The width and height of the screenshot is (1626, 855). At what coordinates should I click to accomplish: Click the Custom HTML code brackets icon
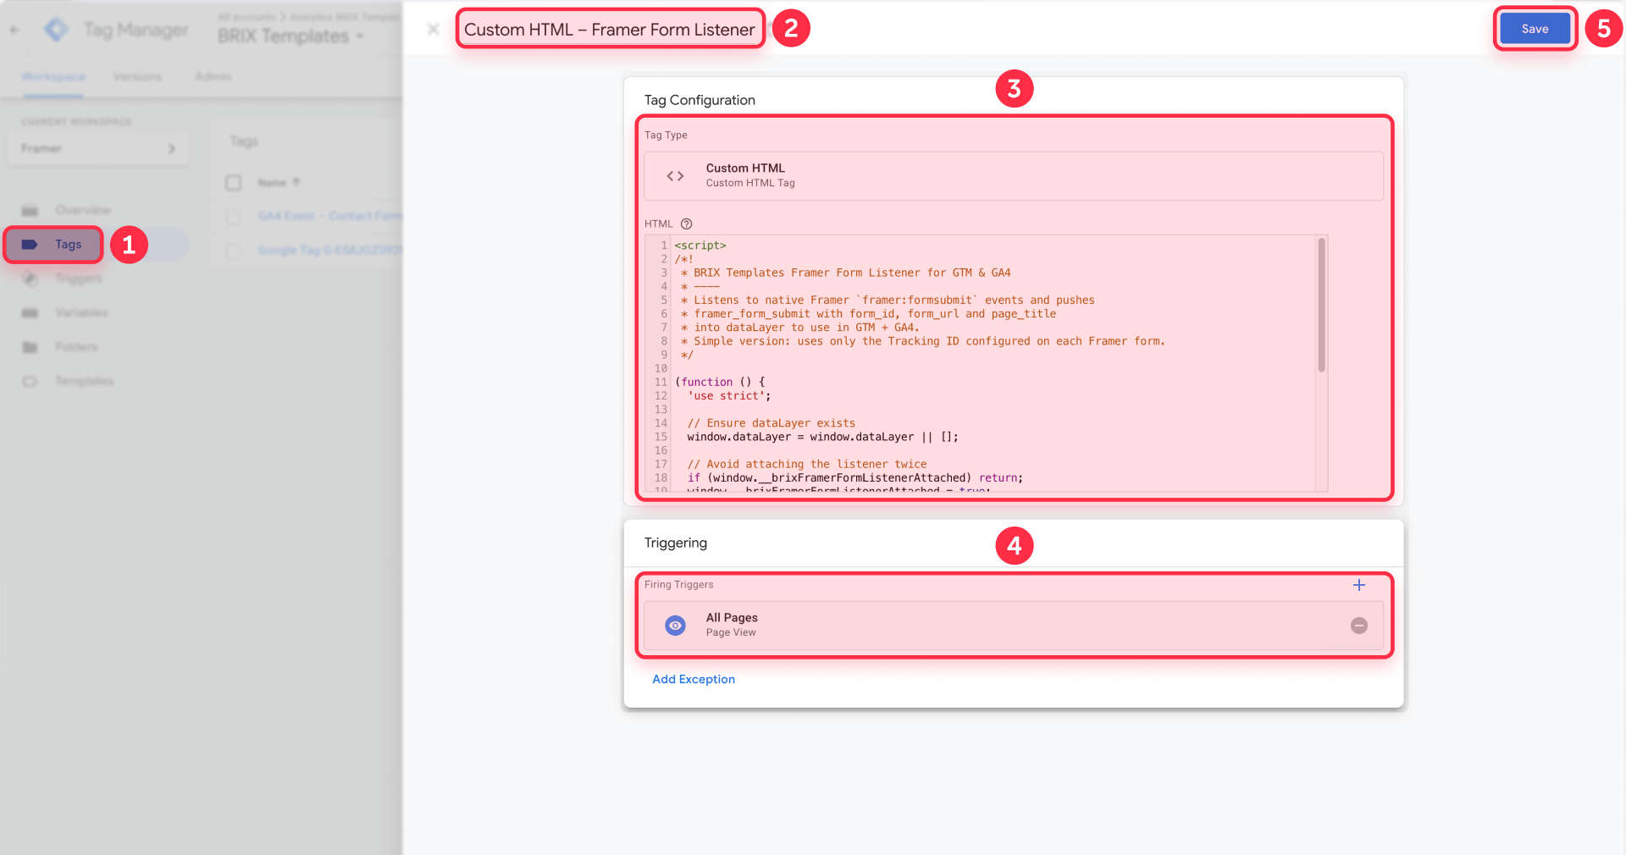[675, 176]
